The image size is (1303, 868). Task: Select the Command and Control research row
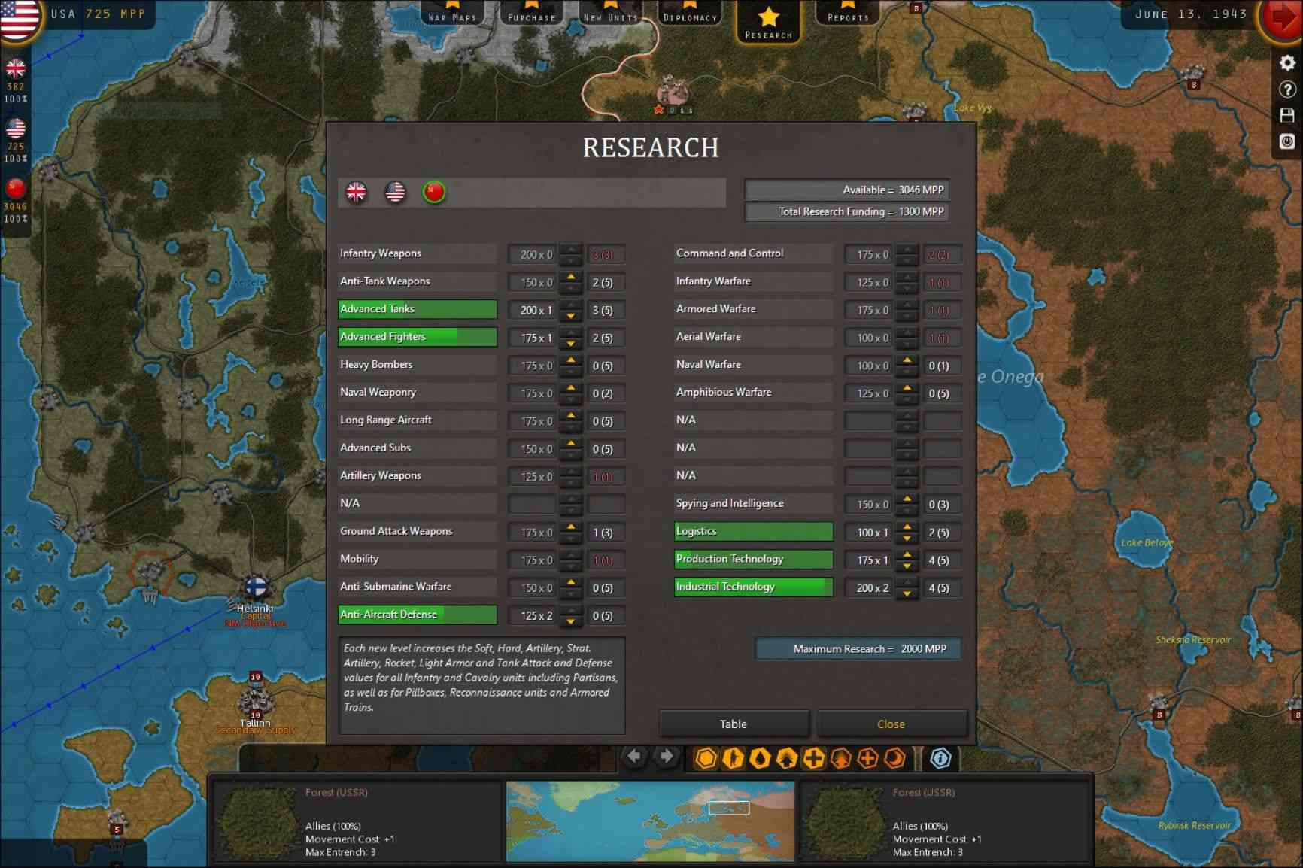[x=754, y=253]
